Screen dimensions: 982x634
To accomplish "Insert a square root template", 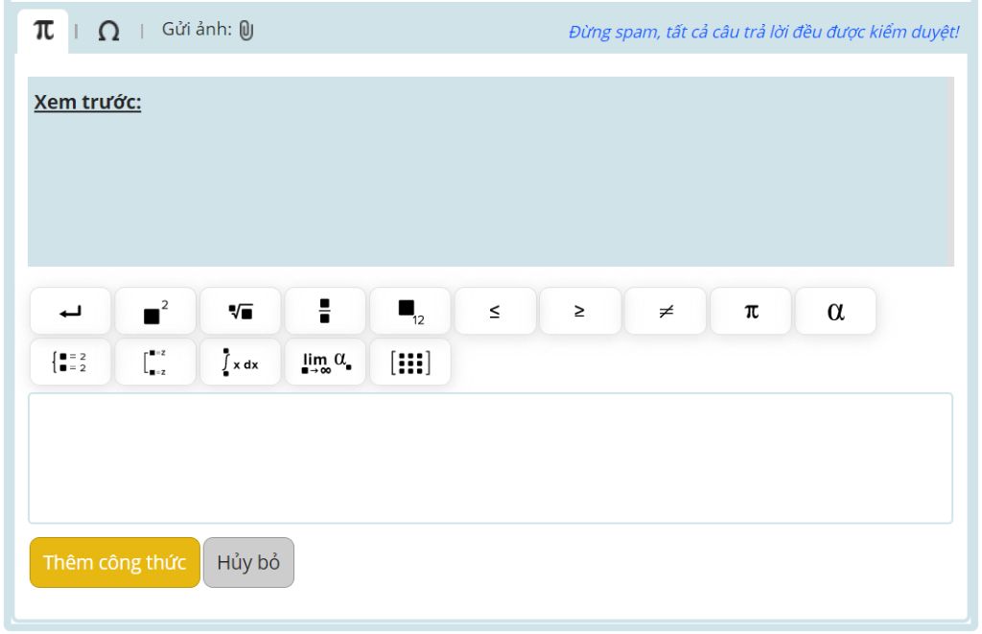I will click(241, 311).
